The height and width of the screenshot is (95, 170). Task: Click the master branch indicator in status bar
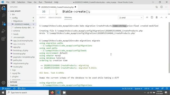coord(6,89)
